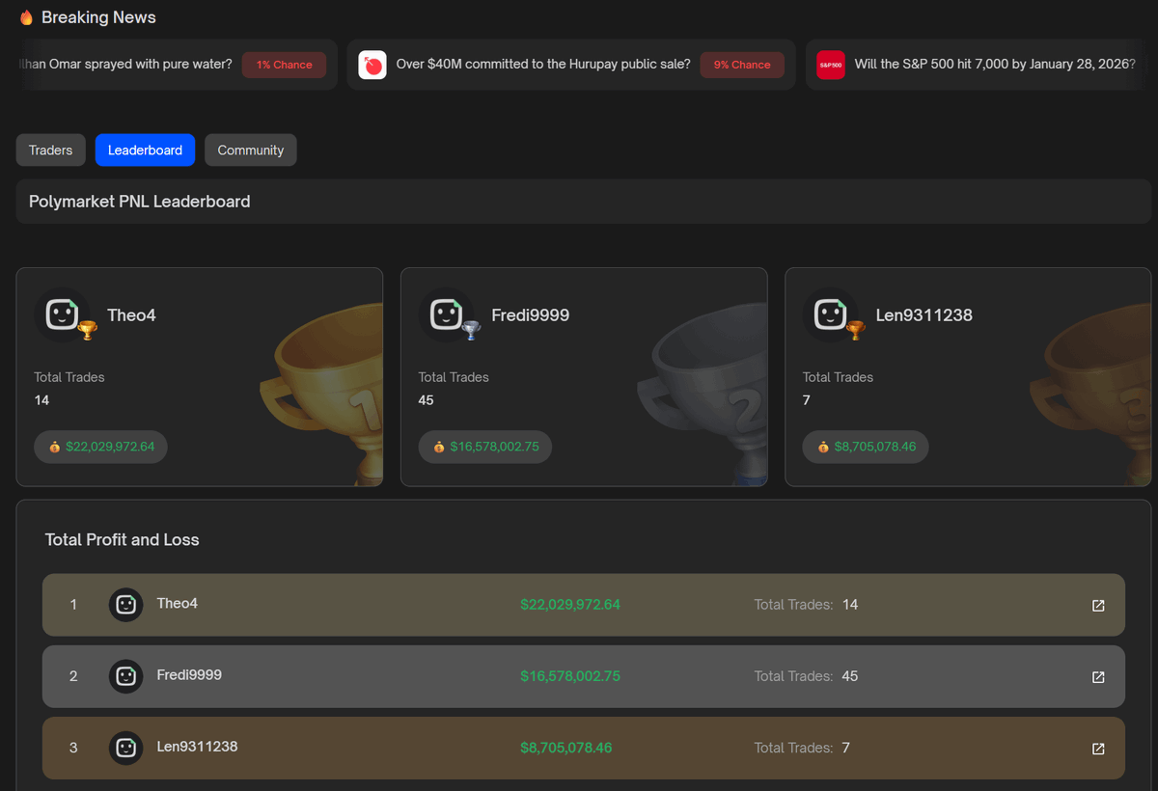
Task: Click the 1% Chance badge
Action: coord(284,65)
